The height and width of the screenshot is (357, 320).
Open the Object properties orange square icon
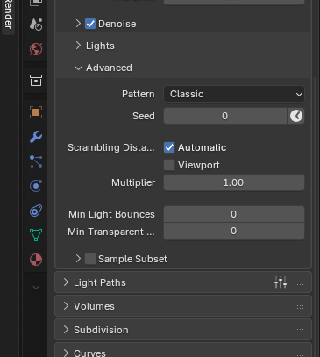tap(36, 112)
